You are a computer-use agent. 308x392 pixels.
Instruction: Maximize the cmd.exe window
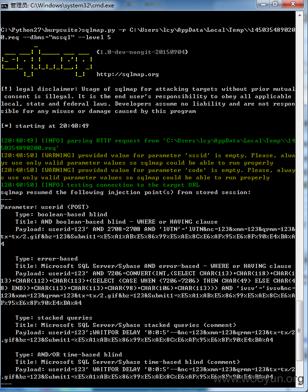click(x=276, y=4)
